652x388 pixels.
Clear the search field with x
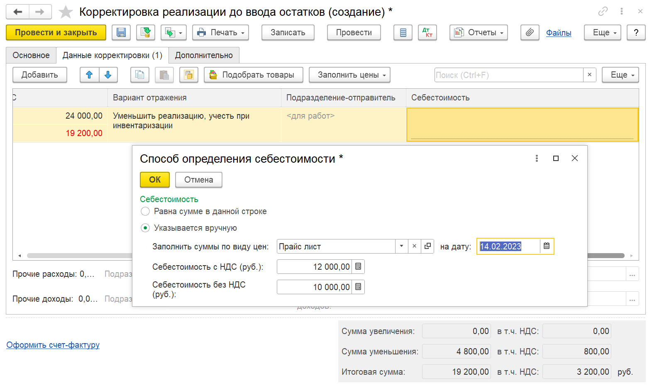pos(589,75)
